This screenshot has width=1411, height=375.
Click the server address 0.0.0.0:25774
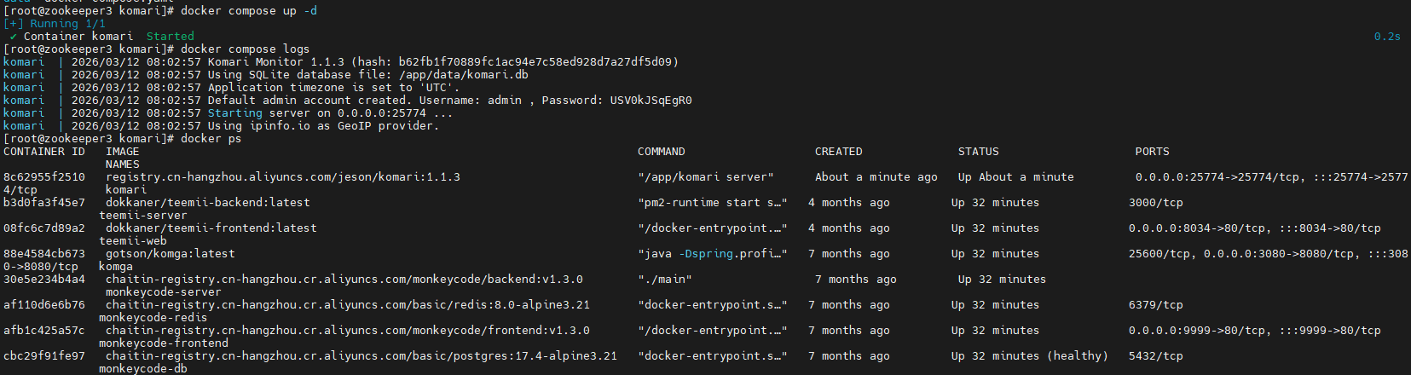point(381,113)
